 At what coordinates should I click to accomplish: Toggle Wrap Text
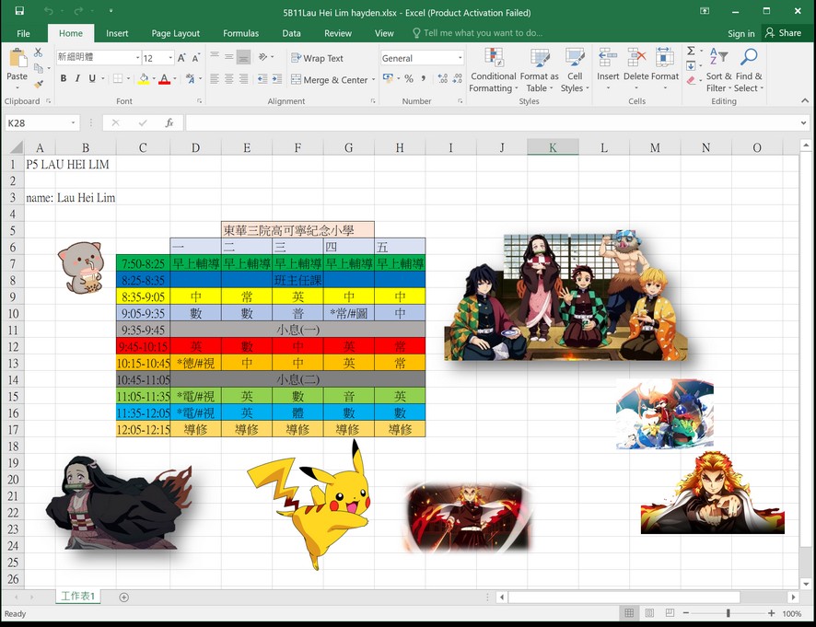click(317, 58)
